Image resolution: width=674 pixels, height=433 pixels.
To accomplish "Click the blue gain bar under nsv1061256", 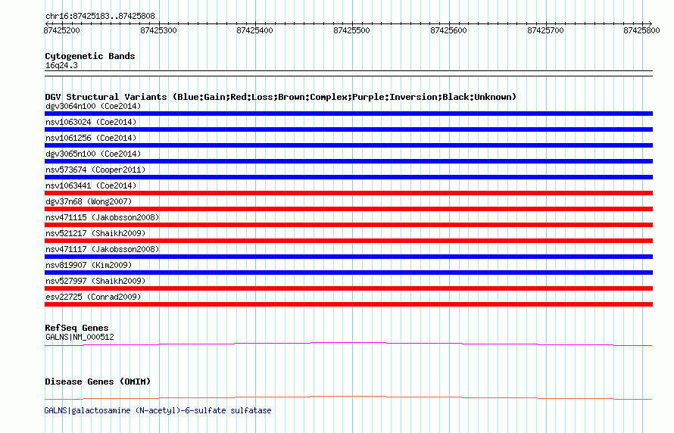I will (x=348, y=145).
